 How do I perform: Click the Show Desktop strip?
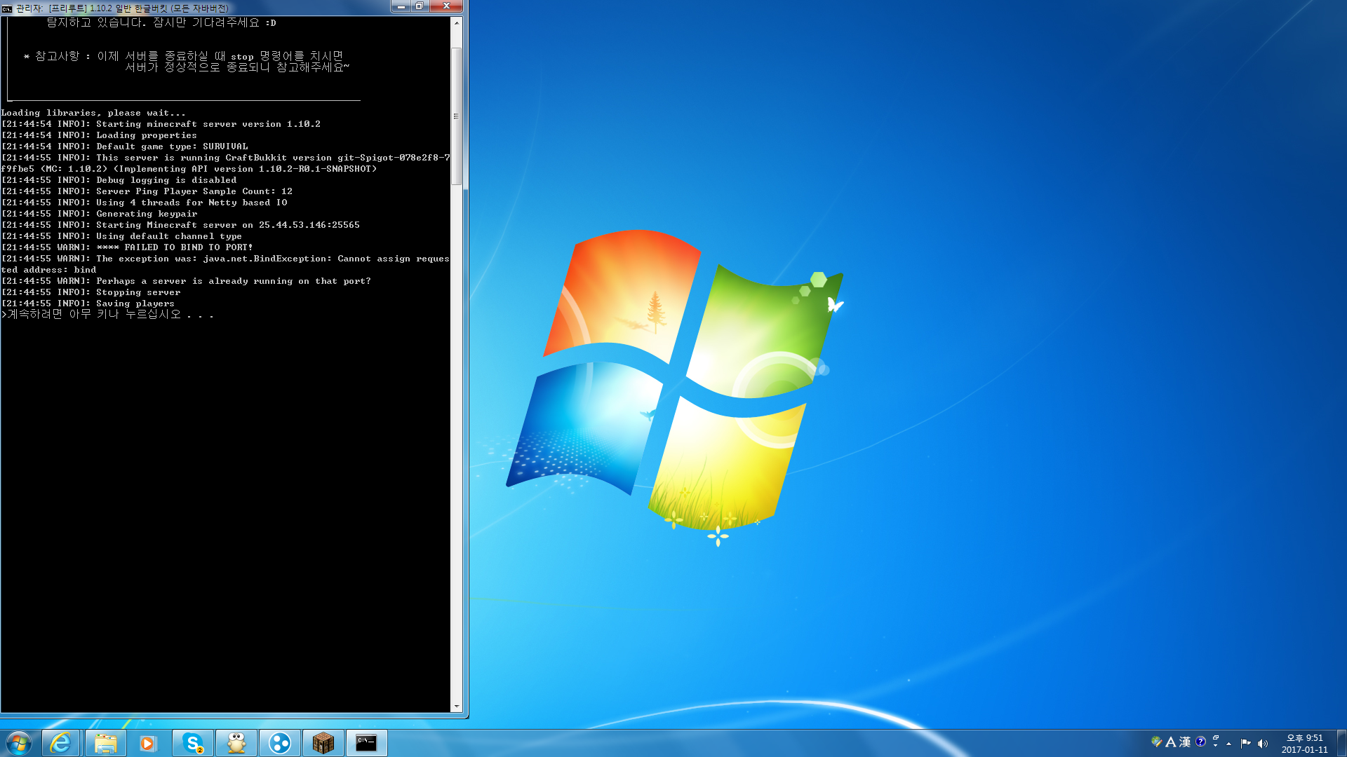[1341, 743]
